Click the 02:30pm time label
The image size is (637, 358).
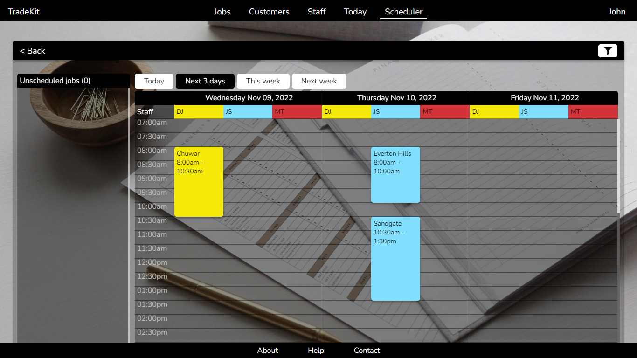coord(152,332)
